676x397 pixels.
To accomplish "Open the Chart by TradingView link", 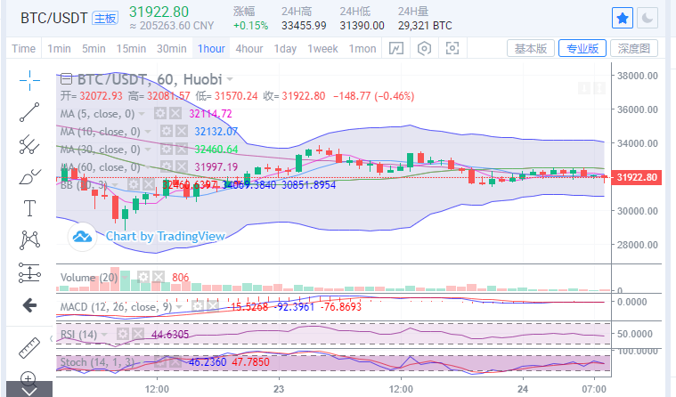I will tap(165, 236).
